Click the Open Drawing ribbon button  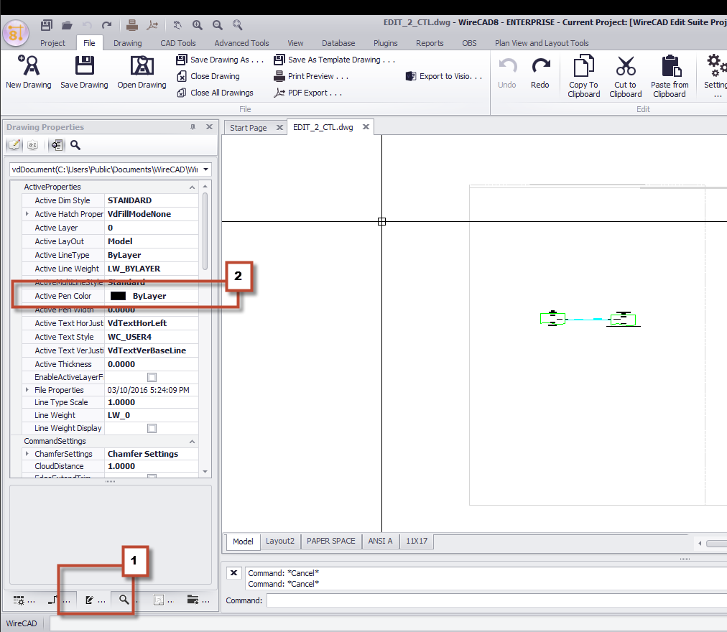click(x=142, y=72)
